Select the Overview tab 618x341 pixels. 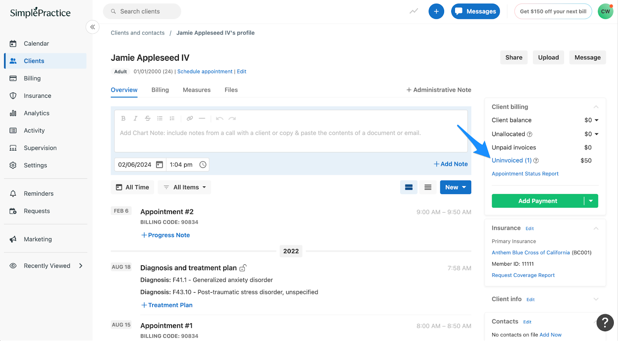pyautogui.click(x=124, y=90)
